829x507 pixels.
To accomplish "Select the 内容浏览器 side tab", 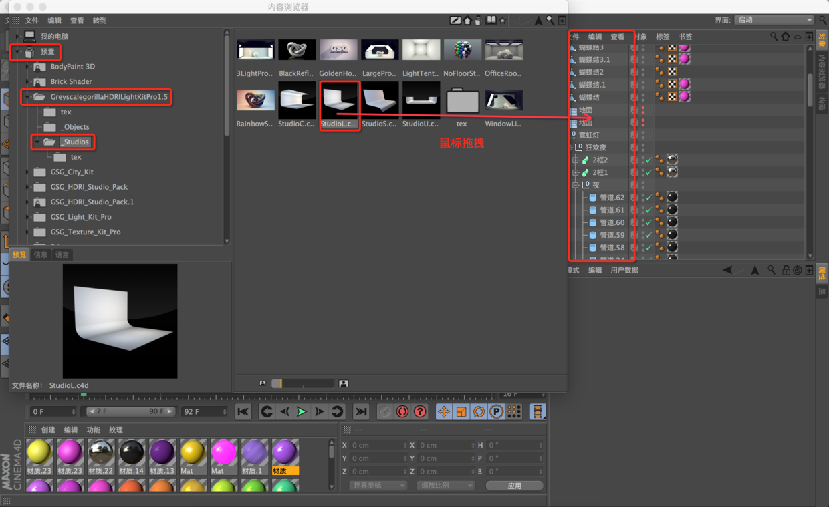I will (822, 72).
